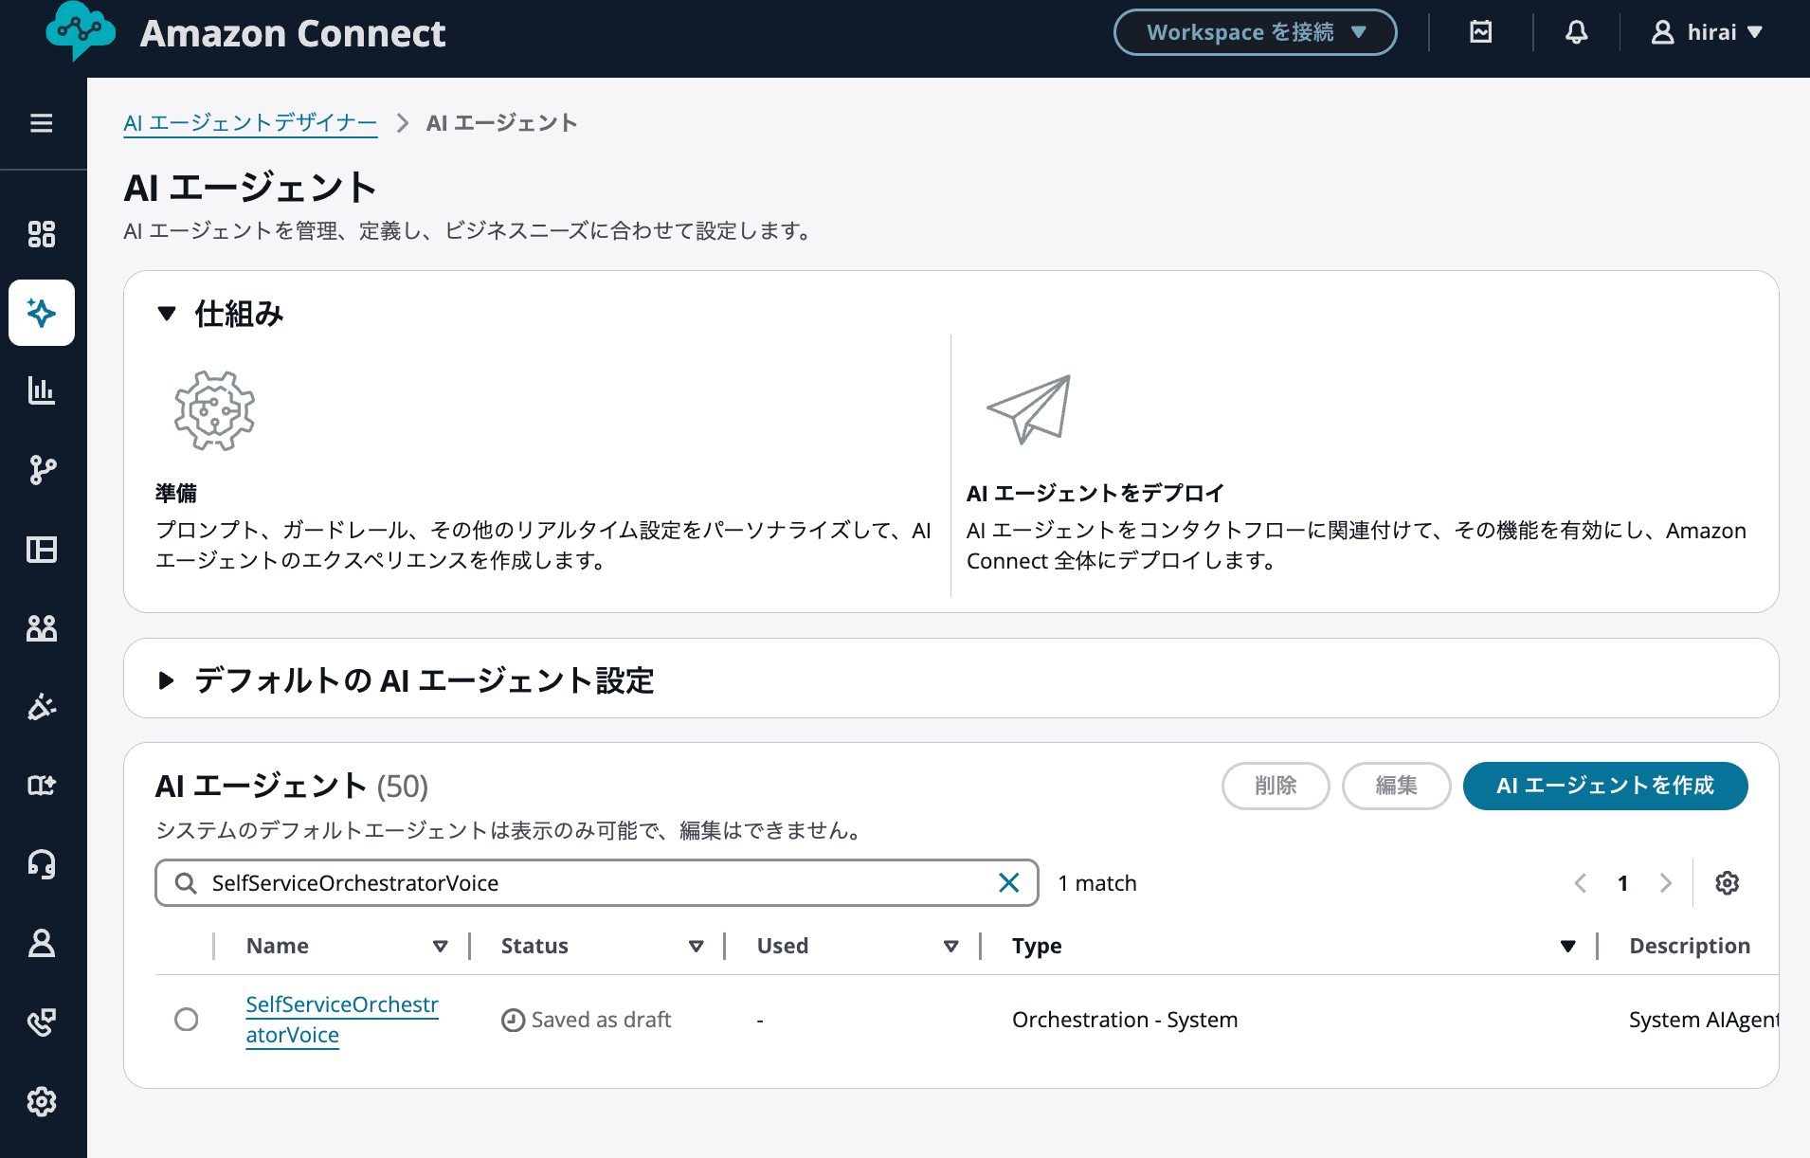Click the paper plane deploy illustration
1810x1158 pixels.
point(1029,409)
